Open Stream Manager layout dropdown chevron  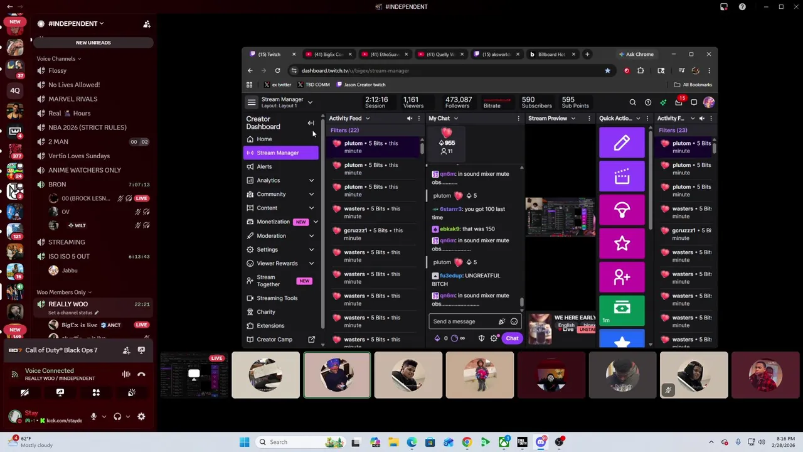point(310,102)
